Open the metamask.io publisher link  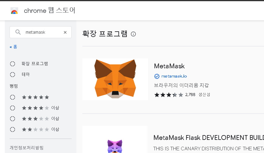tap(174, 76)
